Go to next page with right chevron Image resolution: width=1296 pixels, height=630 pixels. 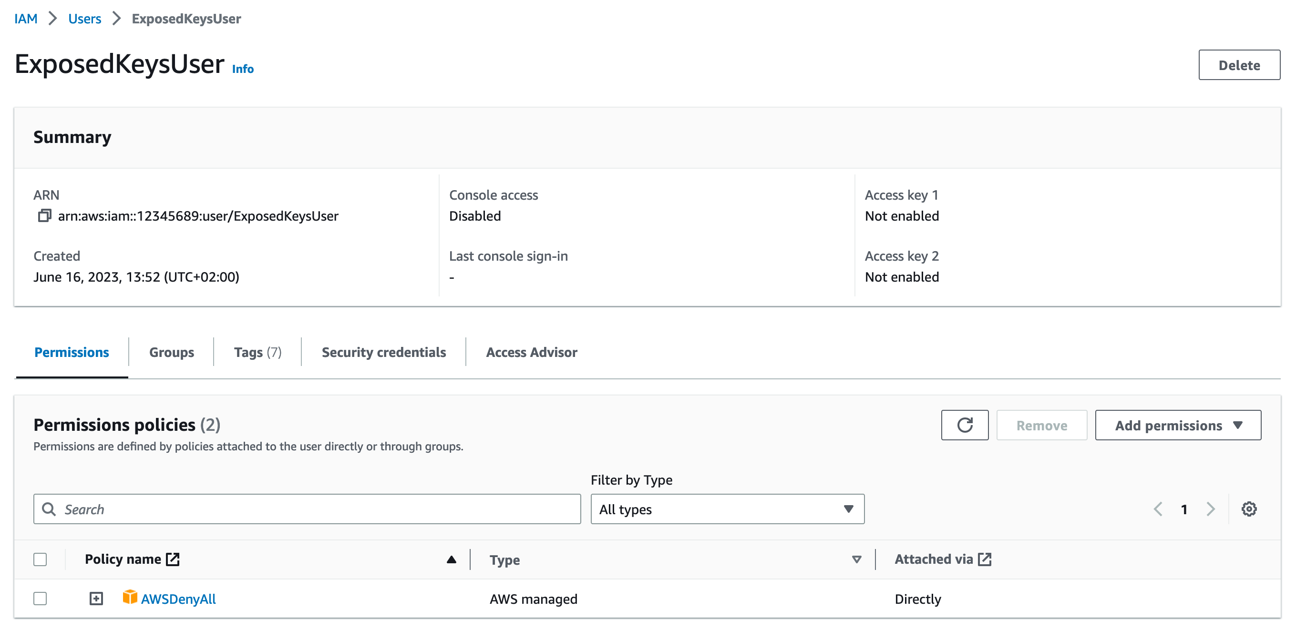(x=1211, y=509)
